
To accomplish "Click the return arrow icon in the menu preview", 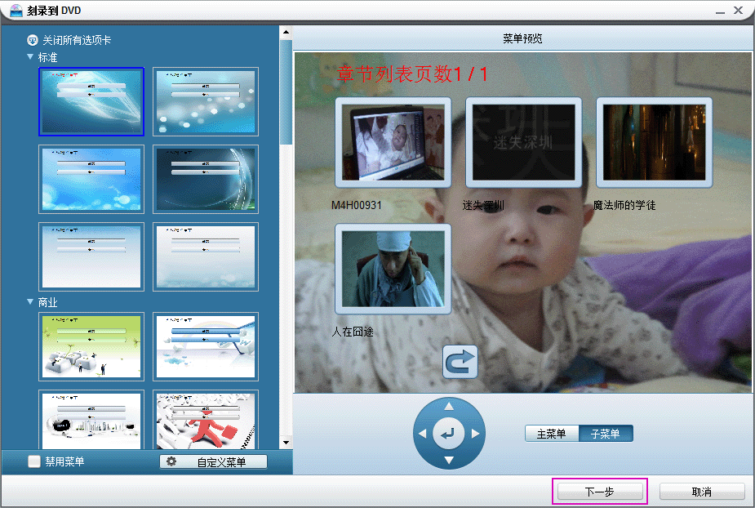I will pyautogui.click(x=460, y=362).
